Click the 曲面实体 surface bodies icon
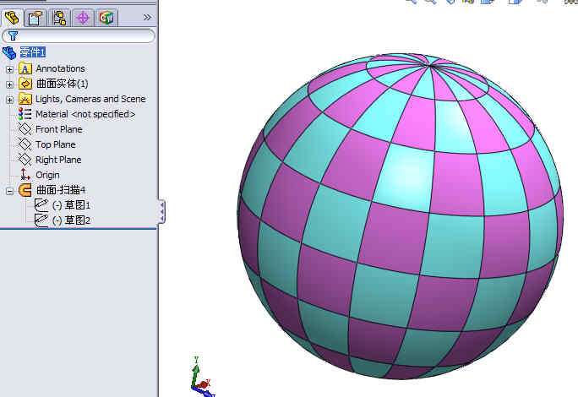Screen dimensions: 578x397 pos(25,84)
